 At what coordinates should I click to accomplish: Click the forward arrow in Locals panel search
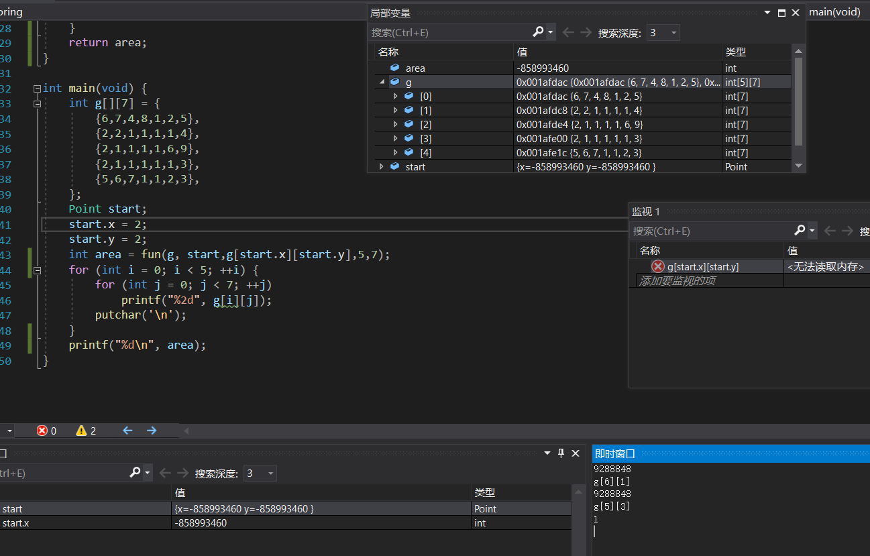click(586, 32)
